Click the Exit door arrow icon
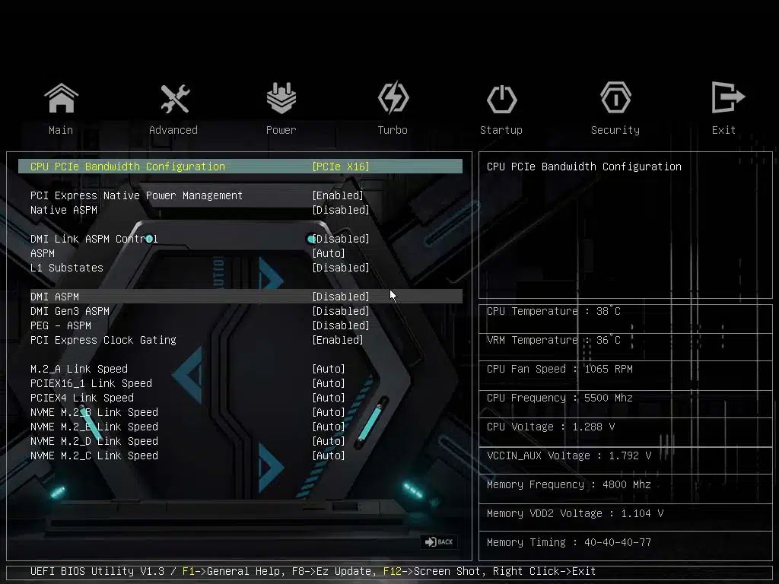 tap(727, 97)
